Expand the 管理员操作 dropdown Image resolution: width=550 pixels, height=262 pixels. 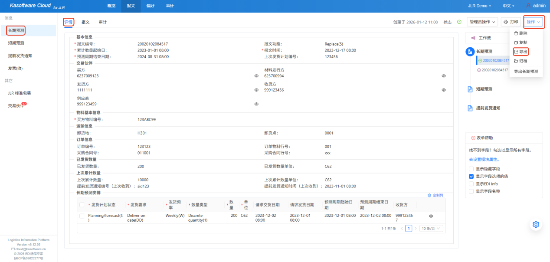[x=482, y=22]
